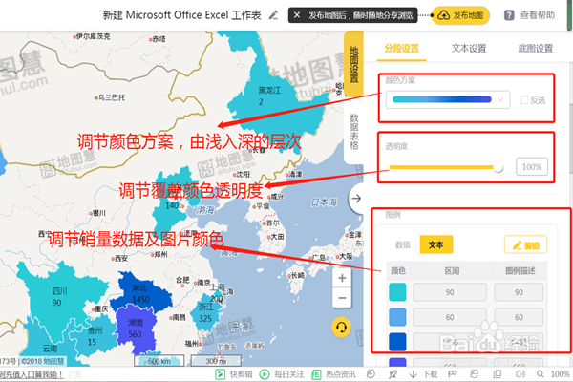
Task: Collapse the settings panel with arrow button
Action: point(356,199)
